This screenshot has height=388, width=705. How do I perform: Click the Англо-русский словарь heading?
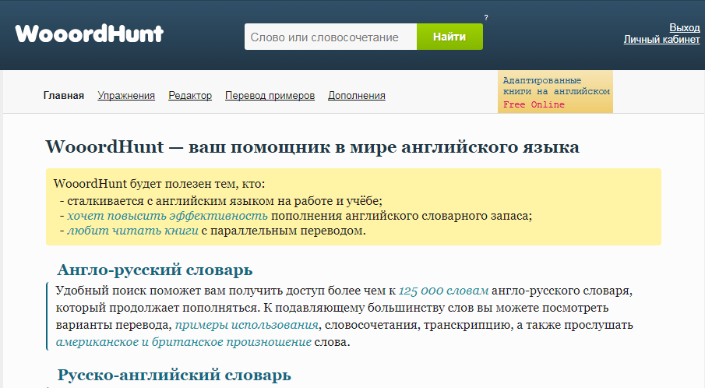[x=155, y=270]
